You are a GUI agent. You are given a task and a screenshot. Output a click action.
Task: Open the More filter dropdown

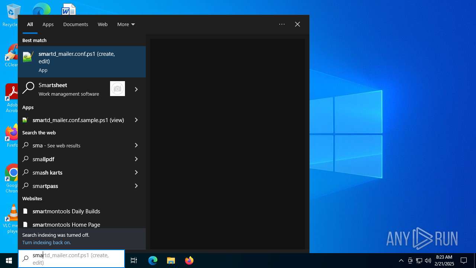[126, 24]
